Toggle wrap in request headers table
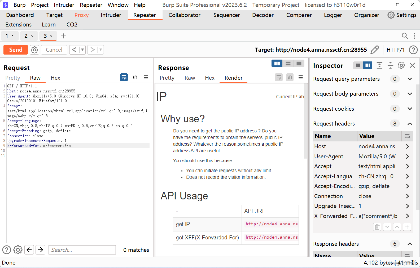Screen dimensions: 420x268 point(407,136)
